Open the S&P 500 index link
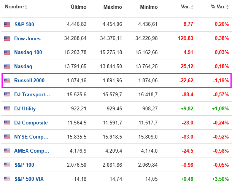The image size is (232, 188). [24, 24]
